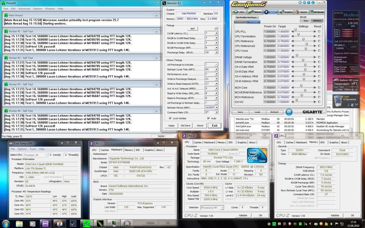Open the media player taskbar icon
Image resolution: width=365 pixels, height=228 pixels.
pyautogui.click(x=32, y=223)
